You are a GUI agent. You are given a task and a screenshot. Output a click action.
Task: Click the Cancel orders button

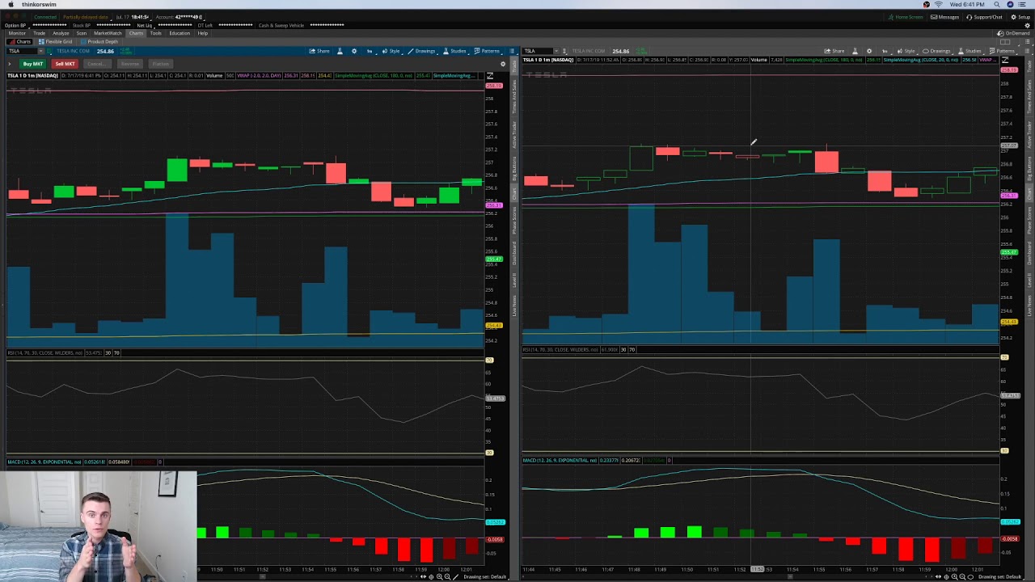tap(96, 64)
